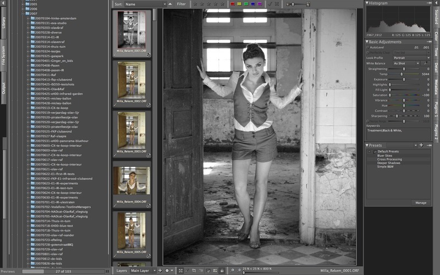
Task: Click the first rating star in filter bar
Action: (x=195, y=4)
